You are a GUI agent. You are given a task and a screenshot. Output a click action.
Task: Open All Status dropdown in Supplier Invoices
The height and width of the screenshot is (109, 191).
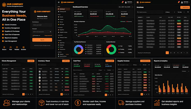click(137, 65)
